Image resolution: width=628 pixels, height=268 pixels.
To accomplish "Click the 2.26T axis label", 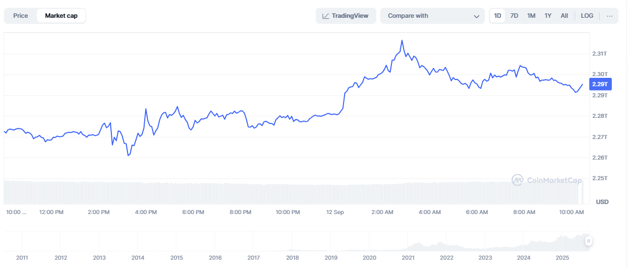I will point(600,157).
